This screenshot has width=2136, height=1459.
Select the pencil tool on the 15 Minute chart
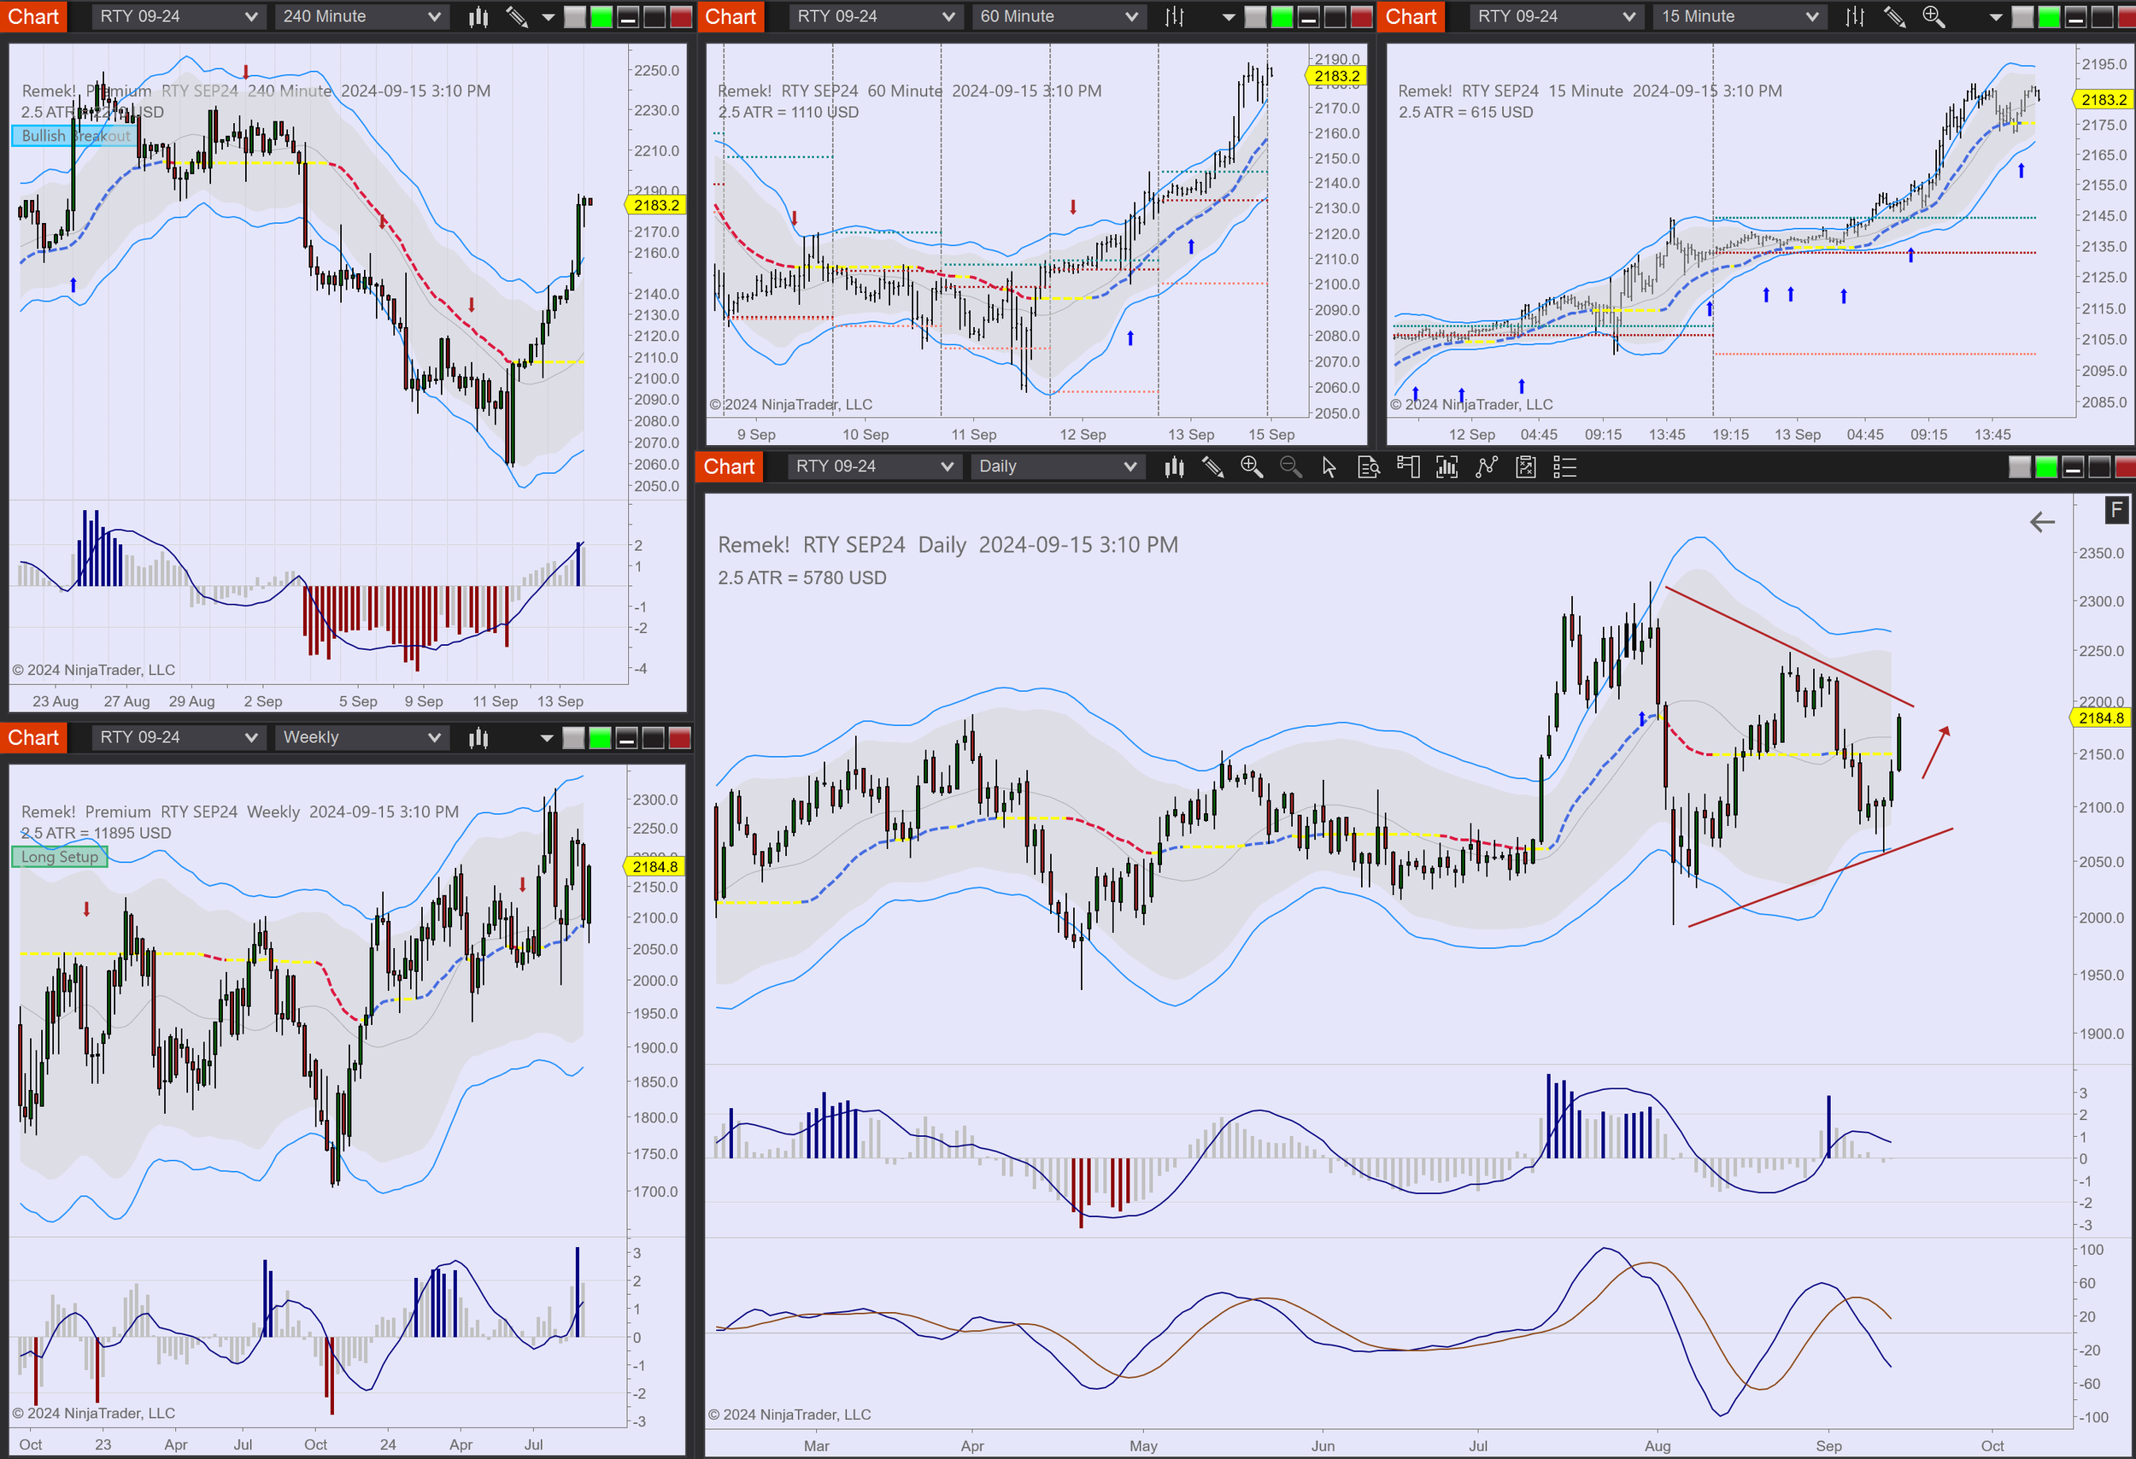(1895, 16)
